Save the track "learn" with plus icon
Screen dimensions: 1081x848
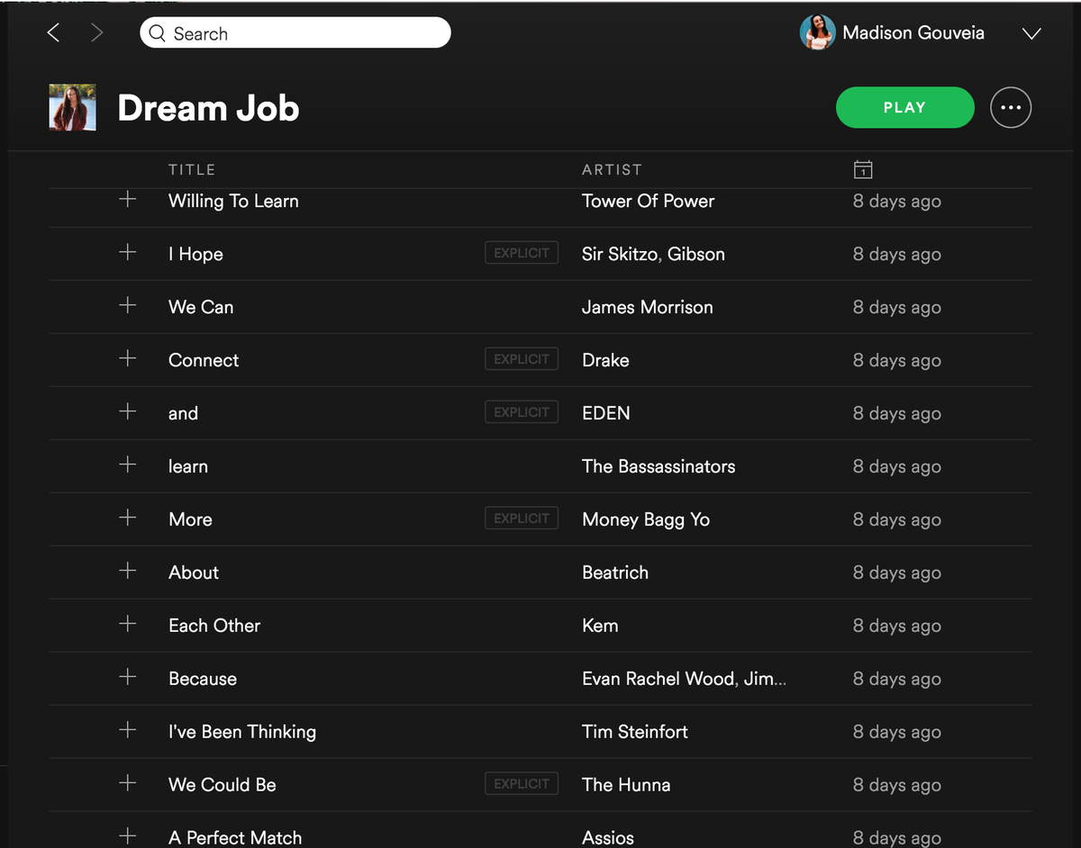tap(128, 465)
